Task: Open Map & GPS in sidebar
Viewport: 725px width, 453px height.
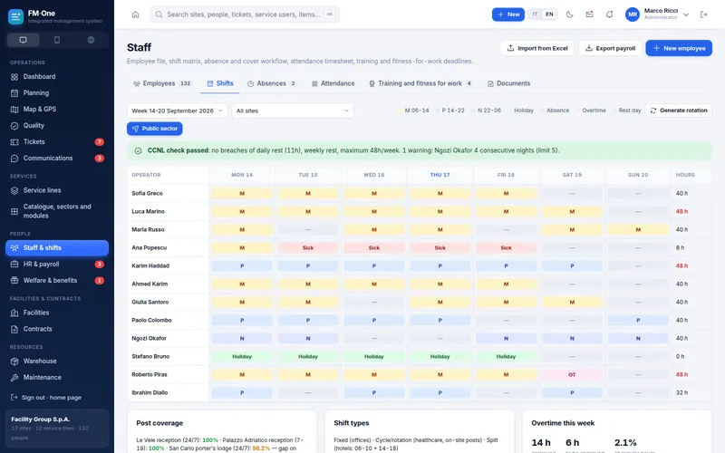Action: click(57, 109)
